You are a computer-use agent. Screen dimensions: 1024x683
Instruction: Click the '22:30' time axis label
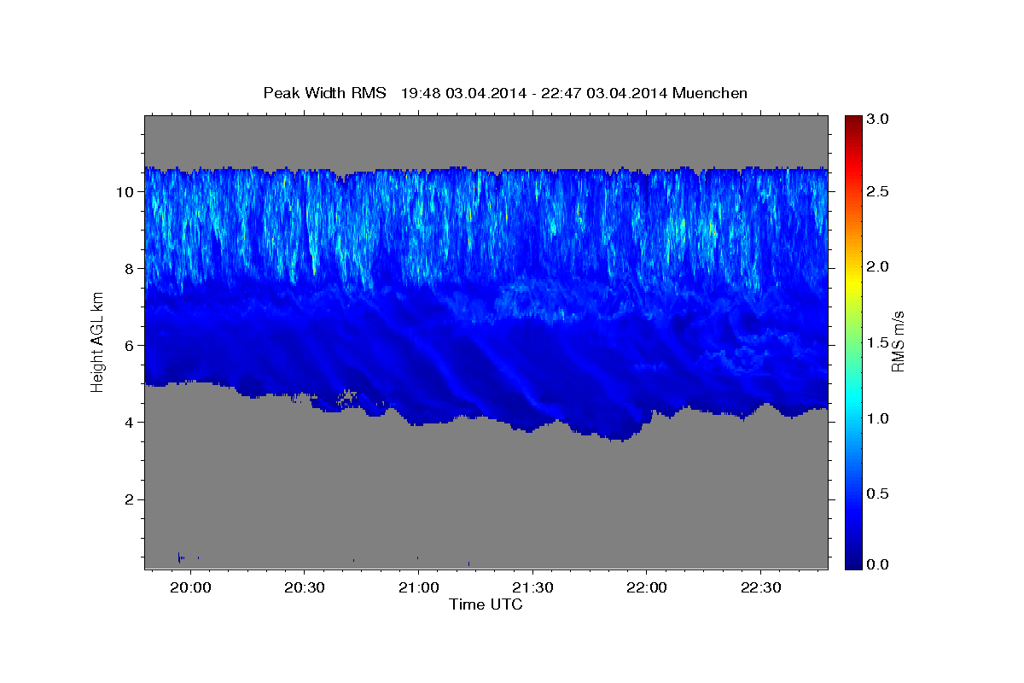click(760, 587)
